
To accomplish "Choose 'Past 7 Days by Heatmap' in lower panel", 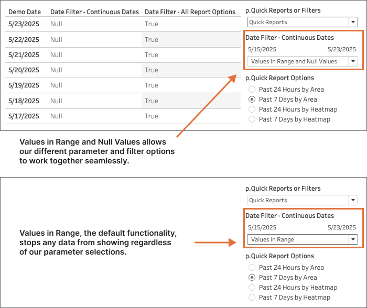I will pyautogui.click(x=252, y=298).
